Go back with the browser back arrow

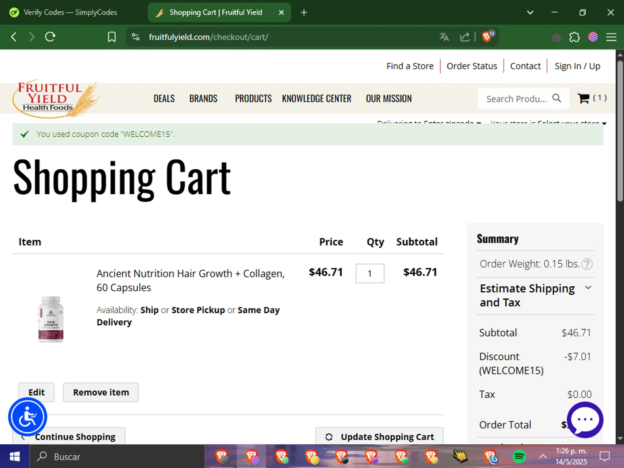[x=14, y=37]
